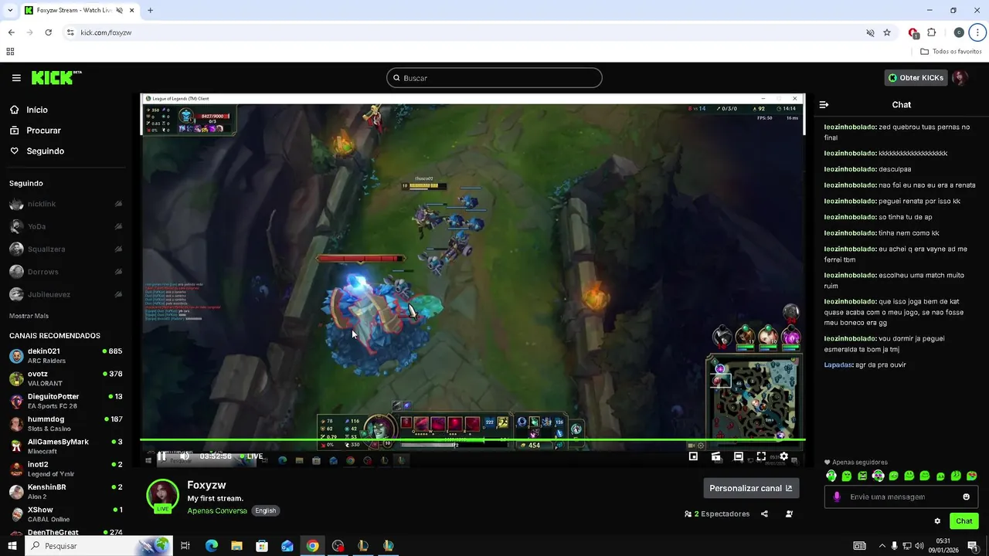Open the user avatar menu in the Kick header
Screen dimensions: 989x556
click(960, 78)
